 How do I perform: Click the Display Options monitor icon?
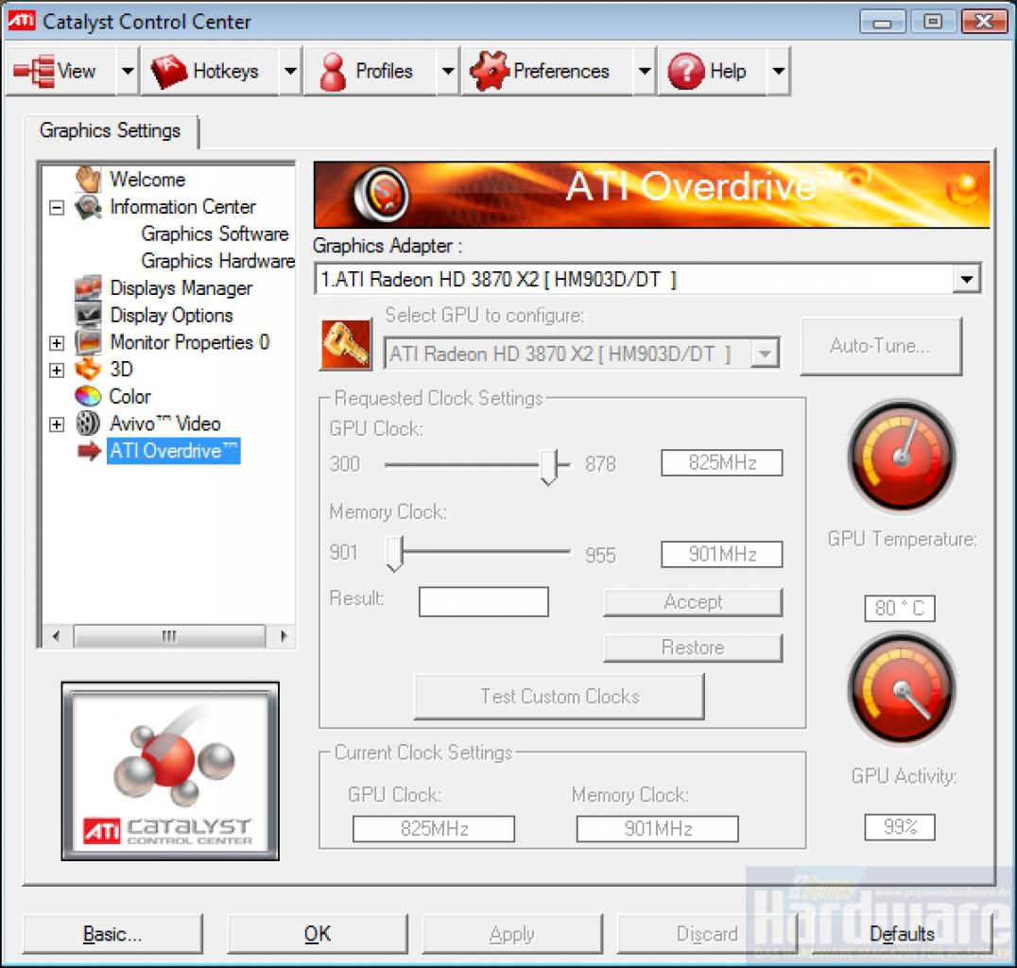coord(88,315)
